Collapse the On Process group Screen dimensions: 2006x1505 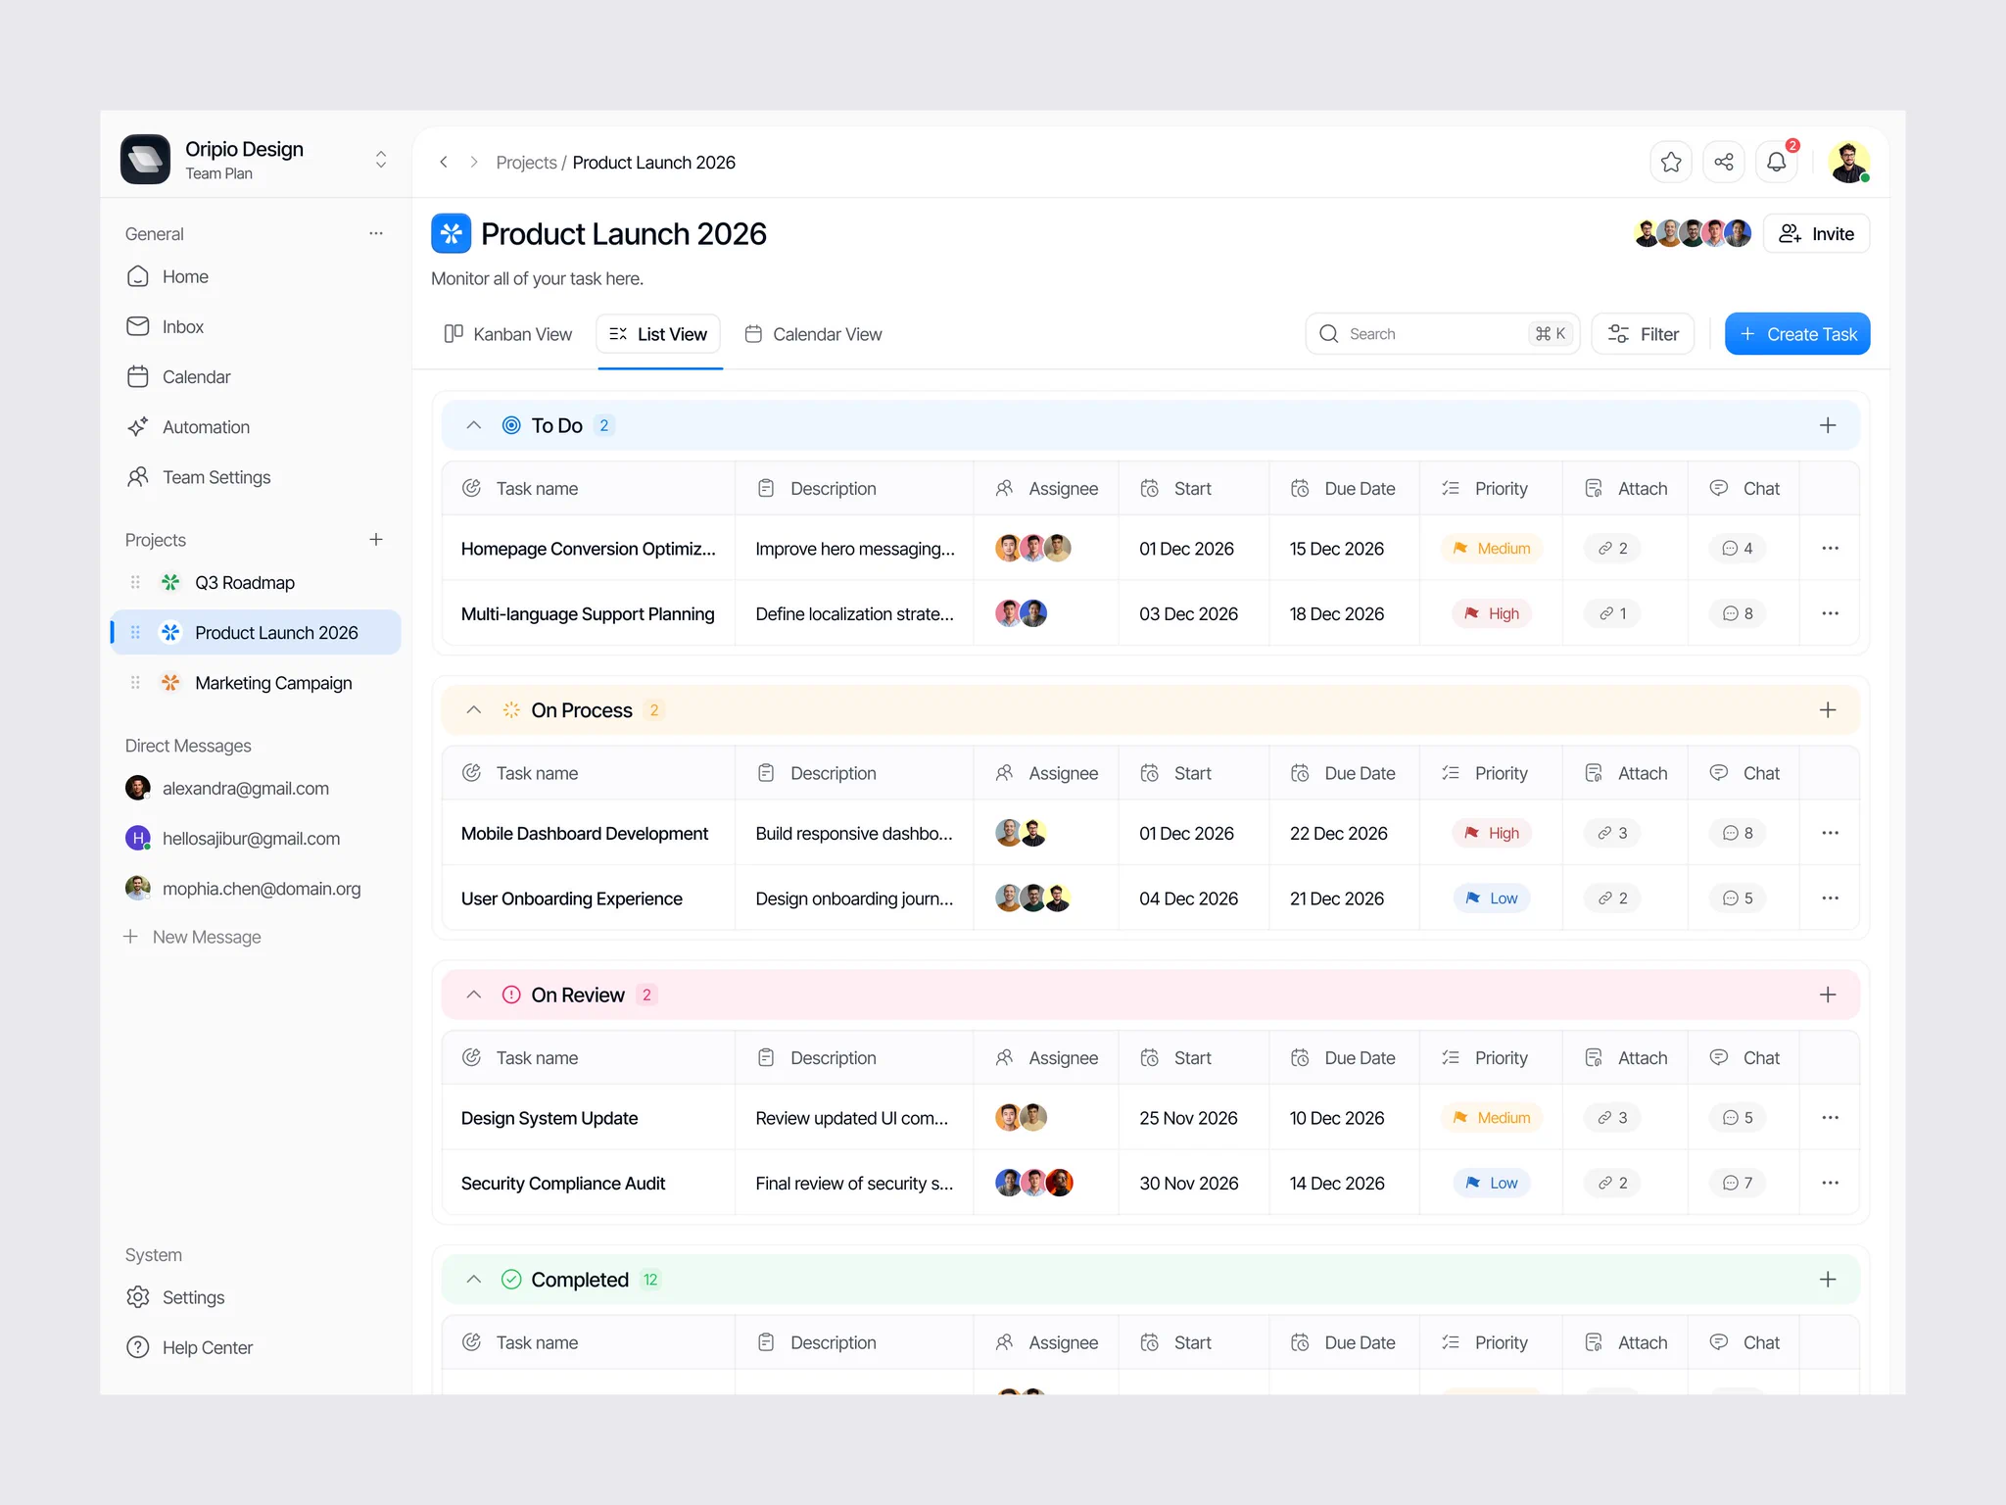click(x=474, y=710)
